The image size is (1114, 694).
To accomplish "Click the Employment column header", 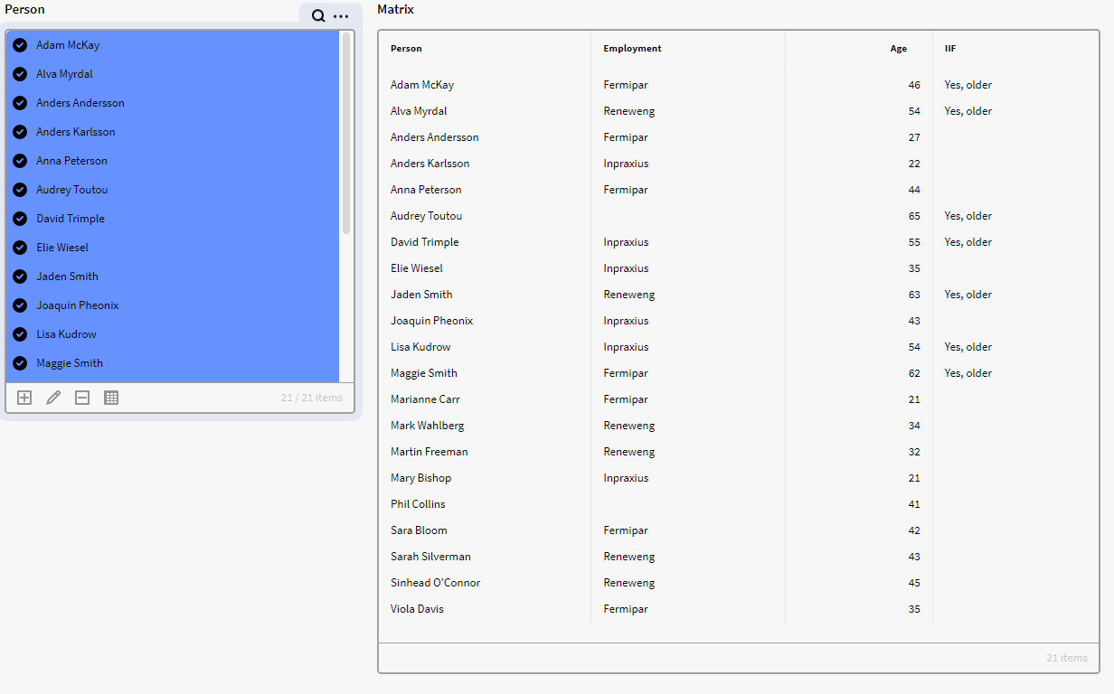I will (632, 49).
